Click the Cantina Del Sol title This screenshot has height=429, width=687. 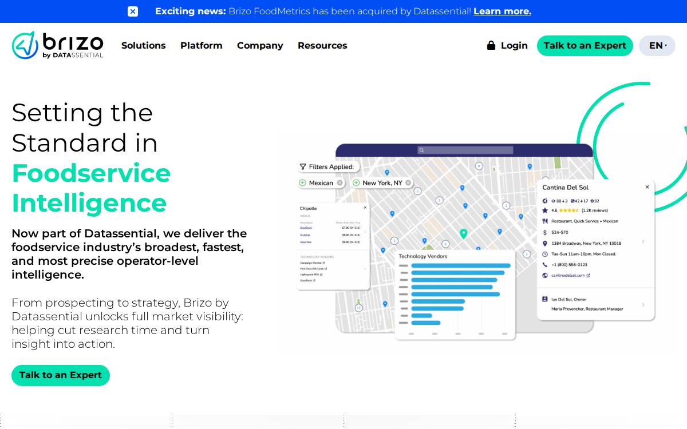coord(566,188)
